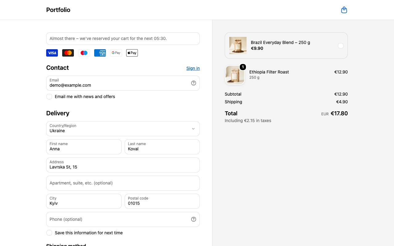Click the Maestro payment icon
This screenshot has height=246, width=394.
point(84,53)
